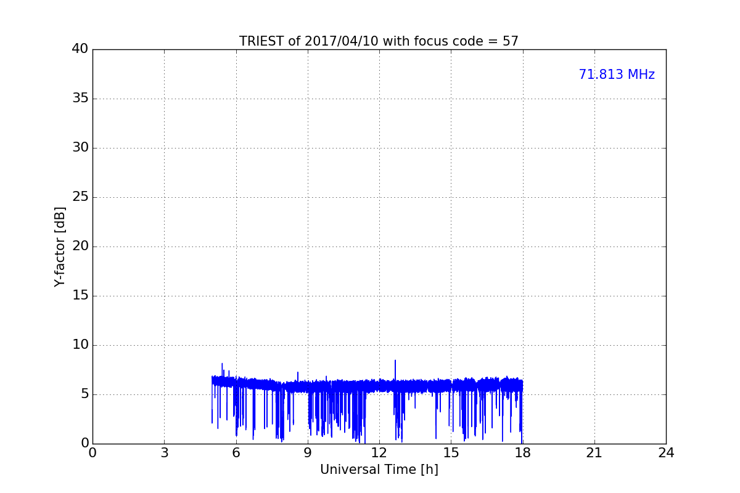Click the plot title 'TRIEST of 2017/04/10 with focus code = 57'

(x=379, y=41)
